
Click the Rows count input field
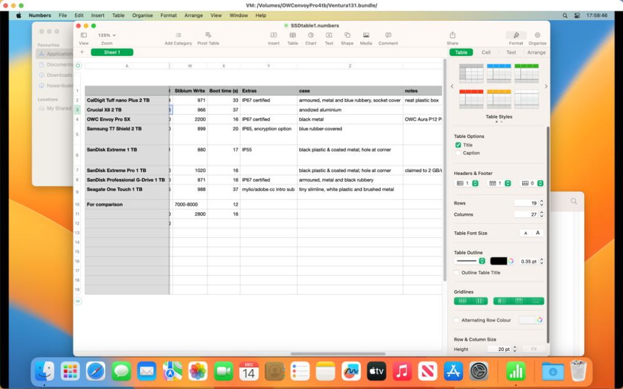click(x=526, y=203)
